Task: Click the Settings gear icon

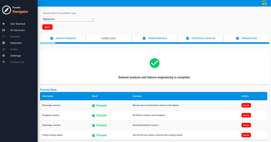Action: pos(4,55)
